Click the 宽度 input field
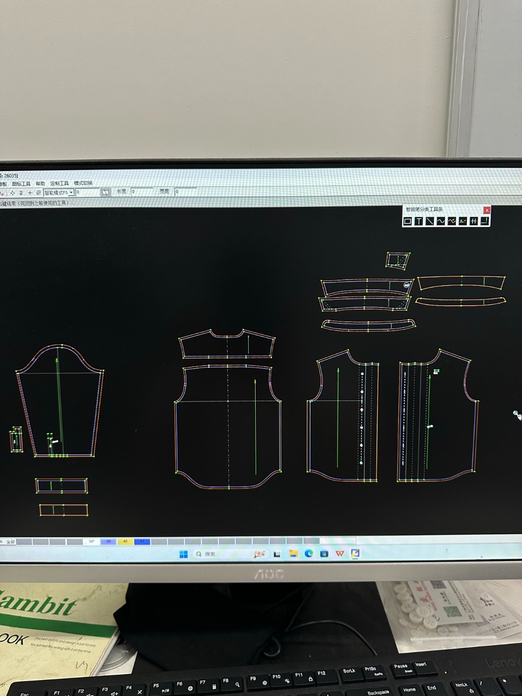522x696 pixels. click(x=185, y=192)
